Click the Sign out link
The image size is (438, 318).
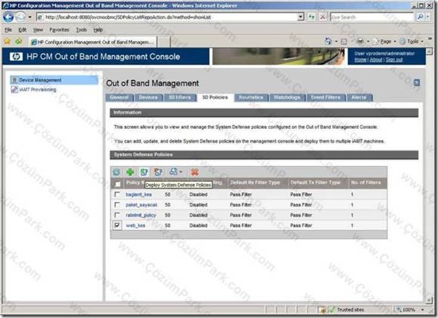(394, 60)
